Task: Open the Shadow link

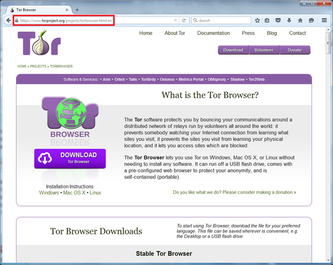Action: (x=237, y=79)
